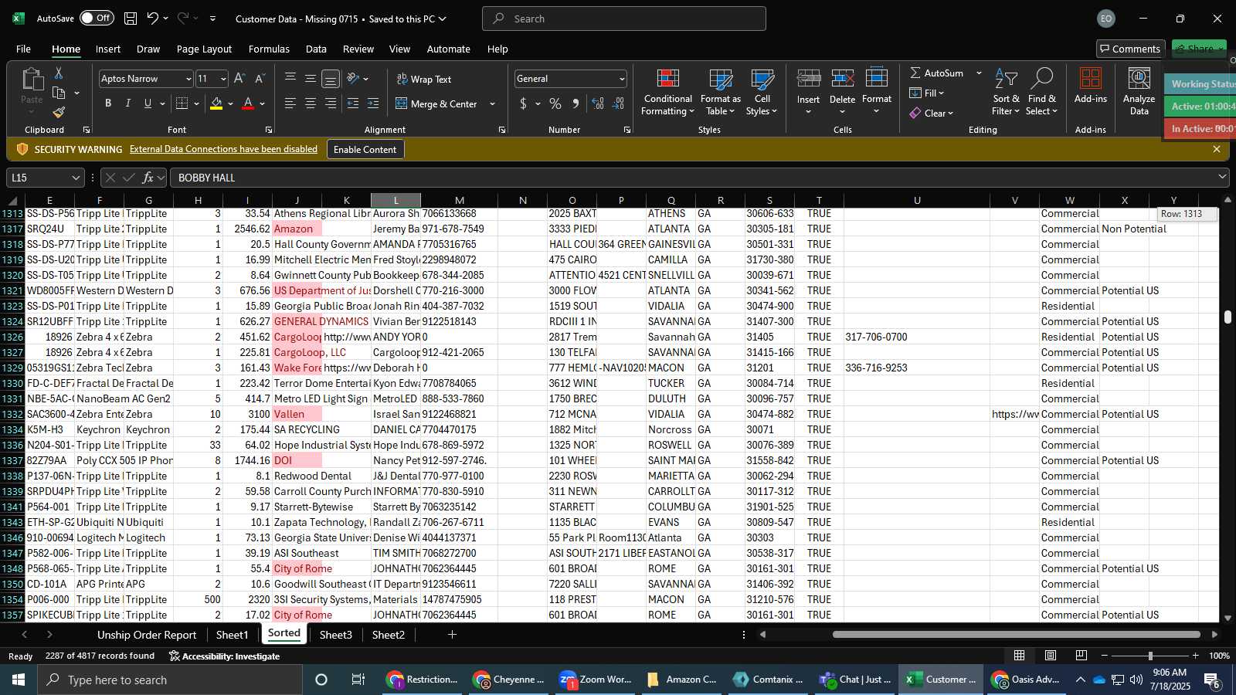
Task: Expand the formula bar
Action: pos(1222,177)
